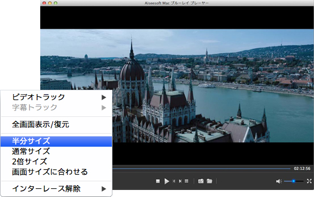
Task: Mute audio via the speaker icon
Action: coord(279,181)
